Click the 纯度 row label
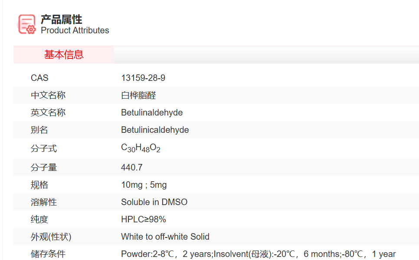The image size is (419, 260). (x=39, y=219)
